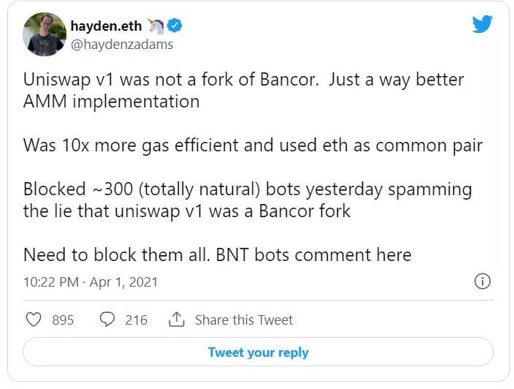The image size is (514, 389).
Task: Open hayden.eth's profile avatar photo
Action: [45, 34]
